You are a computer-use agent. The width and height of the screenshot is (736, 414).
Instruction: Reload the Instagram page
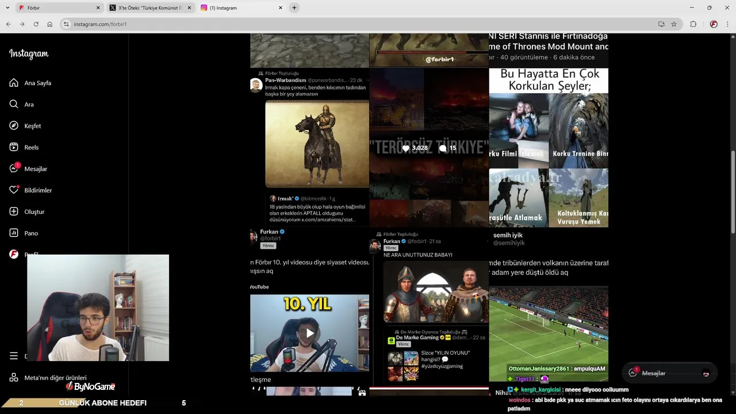pyautogui.click(x=36, y=24)
